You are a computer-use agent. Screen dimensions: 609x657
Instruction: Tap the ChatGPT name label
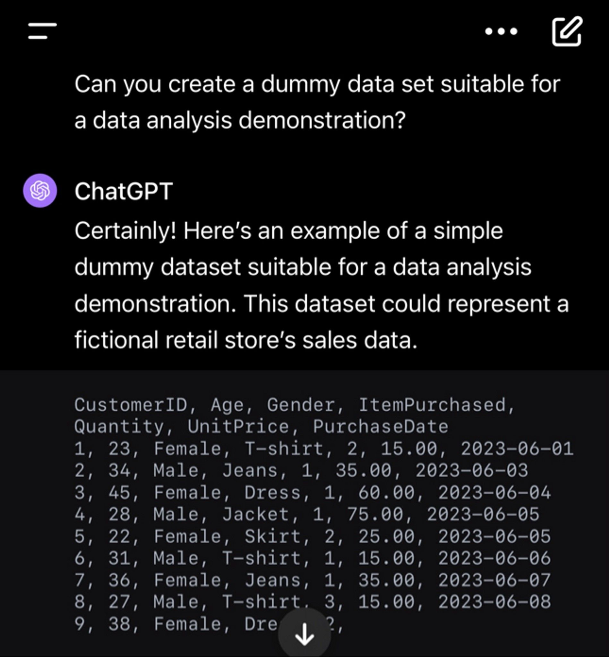click(124, 192)
